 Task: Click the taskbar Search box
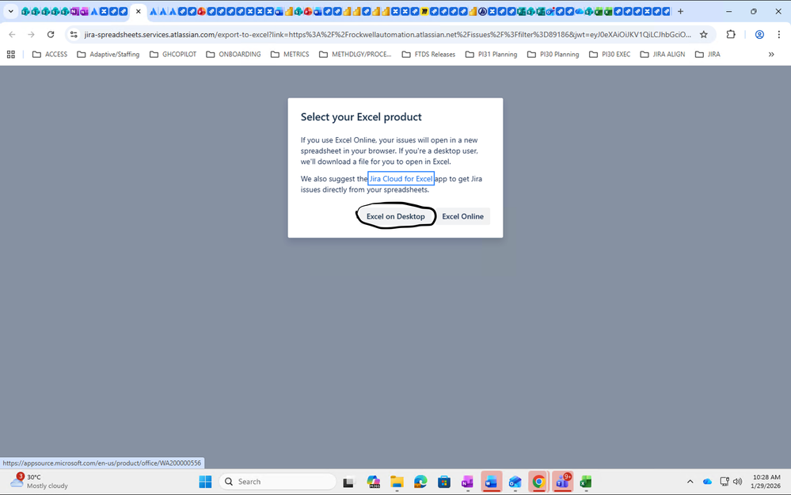pyautogui.click(x=277, y=482)
